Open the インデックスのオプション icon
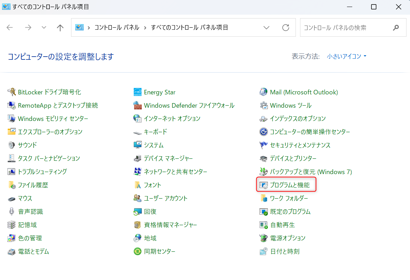410x280 pixels. pos(263,119)
